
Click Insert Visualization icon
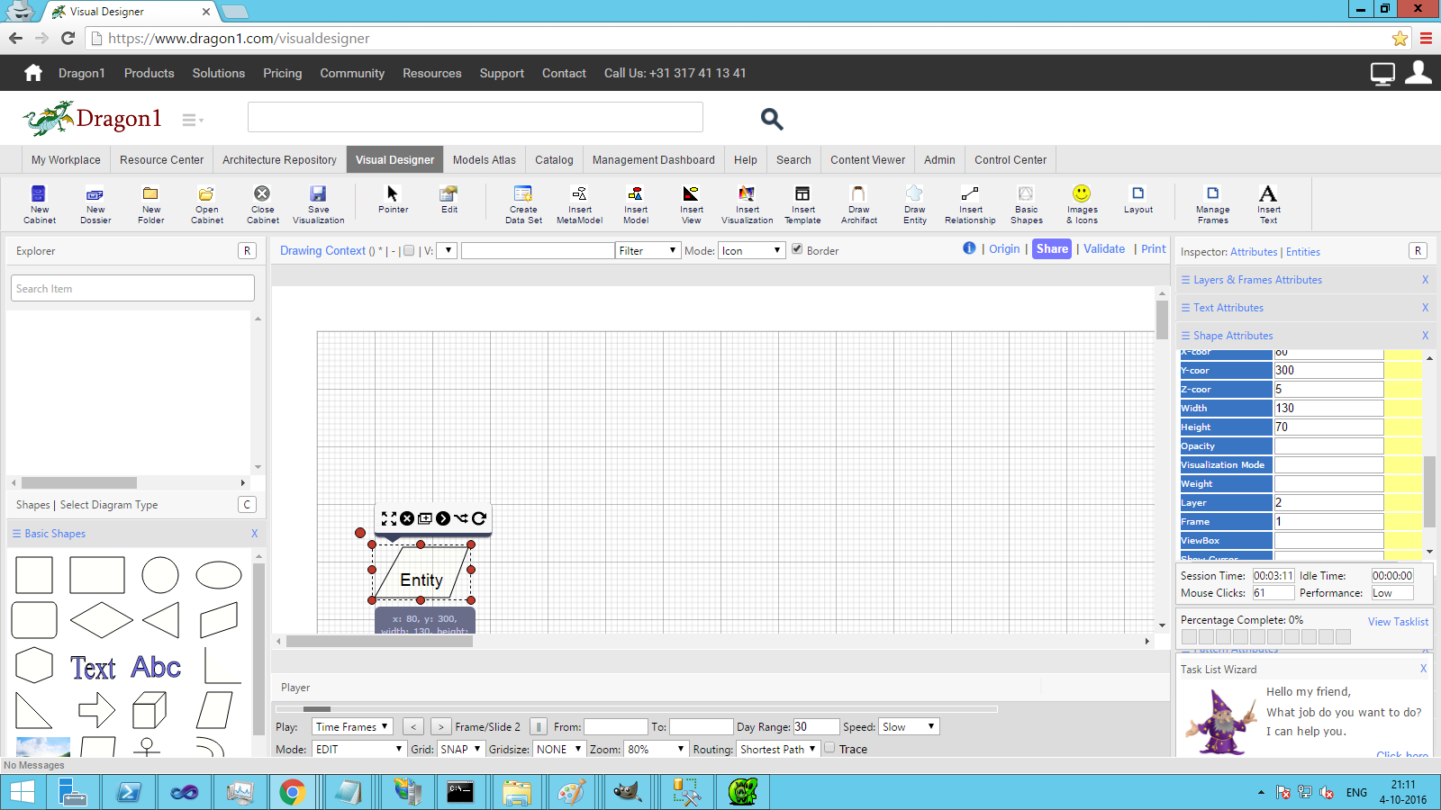pyautogui.click(x=747, y=193)
